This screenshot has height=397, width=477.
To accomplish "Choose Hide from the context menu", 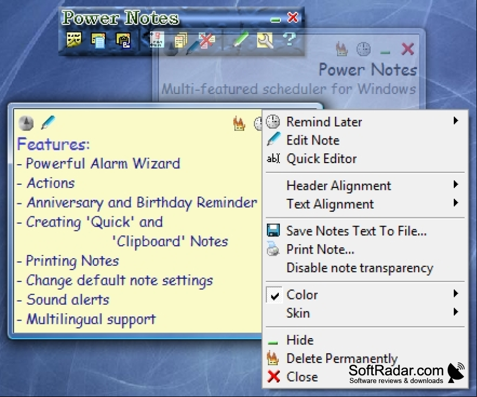I will tap(365, 340).
